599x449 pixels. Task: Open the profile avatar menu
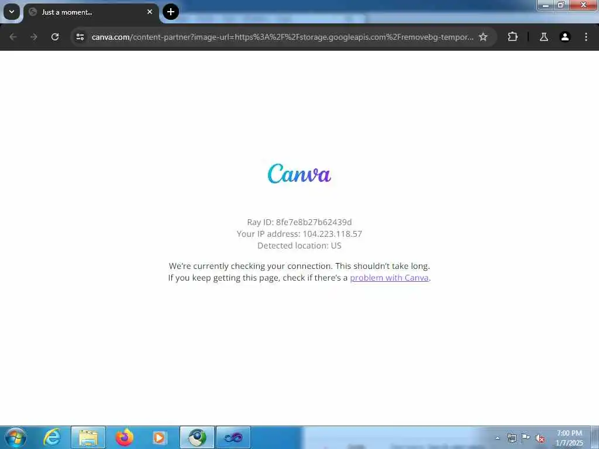pos(565,37)
